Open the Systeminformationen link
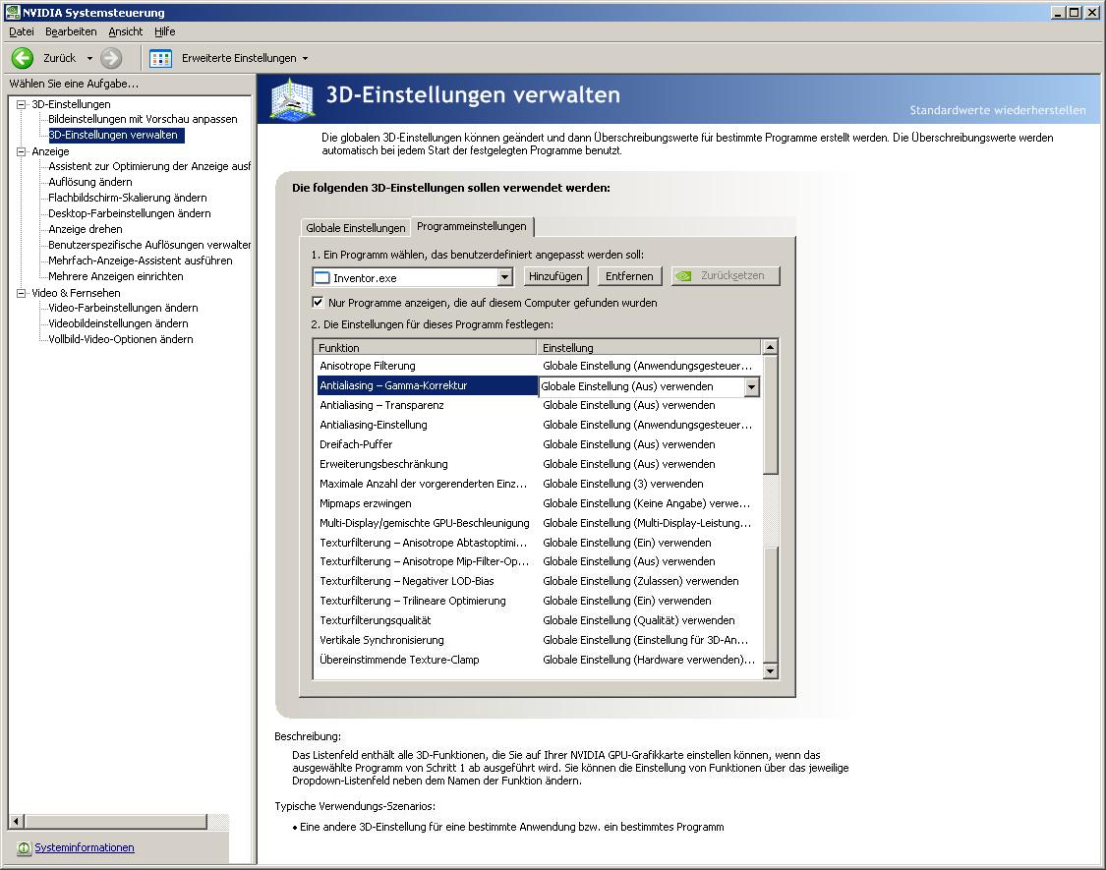The width and height of the screenshot is (1106, 870). click(x=85, y=847)
